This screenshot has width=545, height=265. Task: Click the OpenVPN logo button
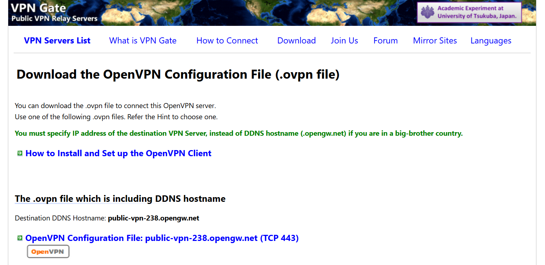tap(48, 251)
